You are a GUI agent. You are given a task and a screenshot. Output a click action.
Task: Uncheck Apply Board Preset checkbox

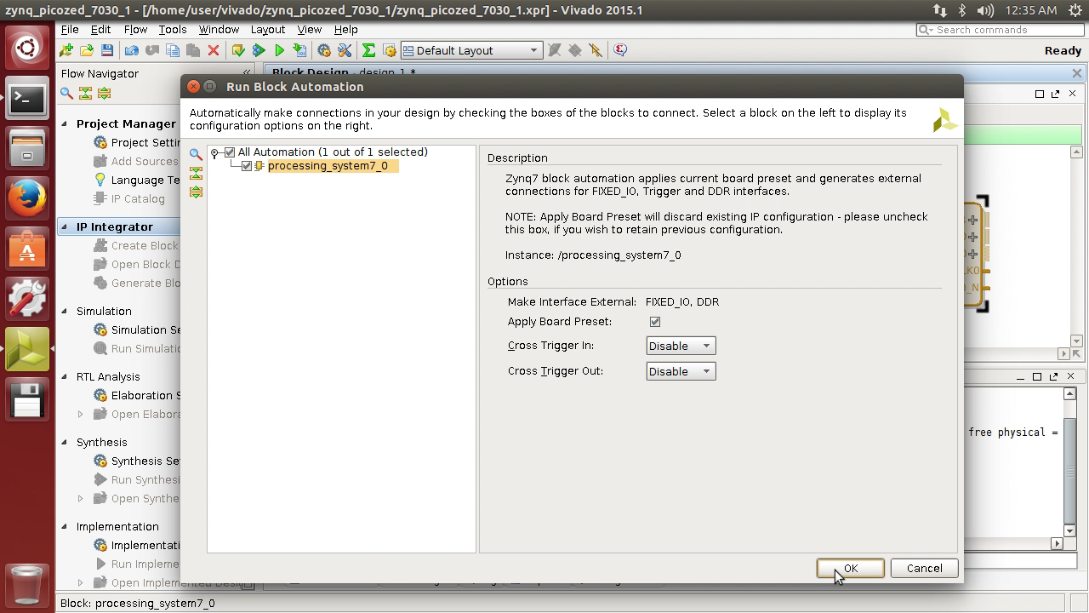[655, 322]
